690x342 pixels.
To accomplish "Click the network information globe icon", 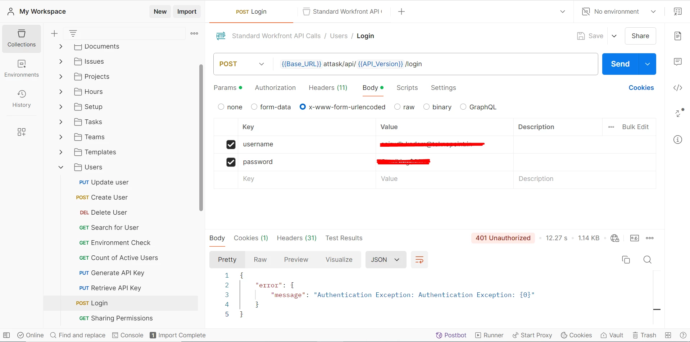I will 615,238.
